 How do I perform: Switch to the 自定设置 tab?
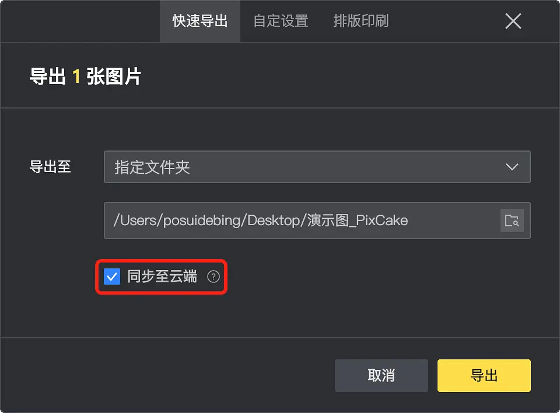point(281,21)
